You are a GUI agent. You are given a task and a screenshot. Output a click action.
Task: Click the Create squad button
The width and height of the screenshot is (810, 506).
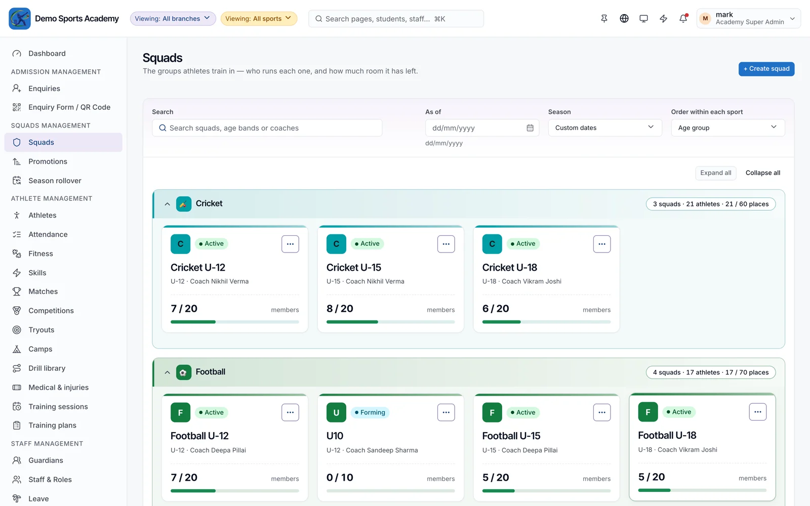[766, 69]
